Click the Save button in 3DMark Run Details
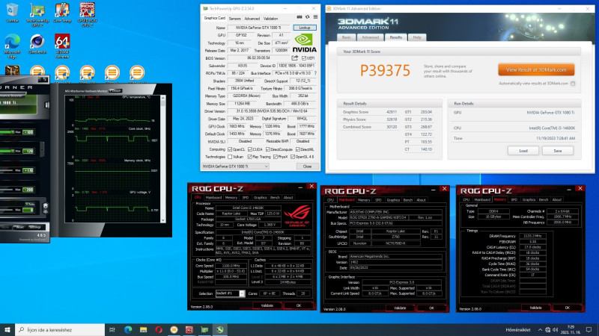The height and width of the screenshot is (336, 599). pyautogui.click(x=557, y=151)
